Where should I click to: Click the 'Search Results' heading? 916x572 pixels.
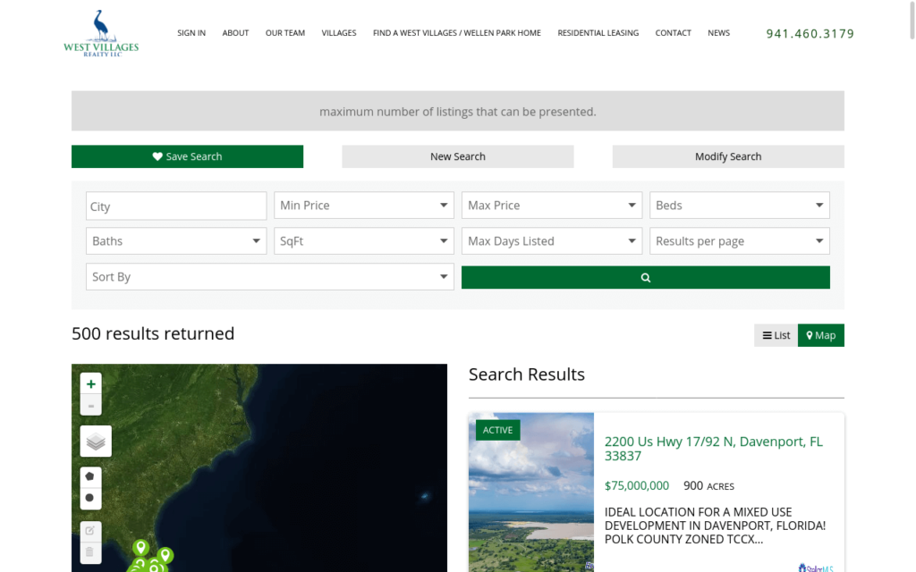click(x=526, y=374)
